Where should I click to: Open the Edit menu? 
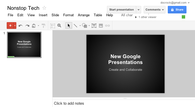coord(20,15)
